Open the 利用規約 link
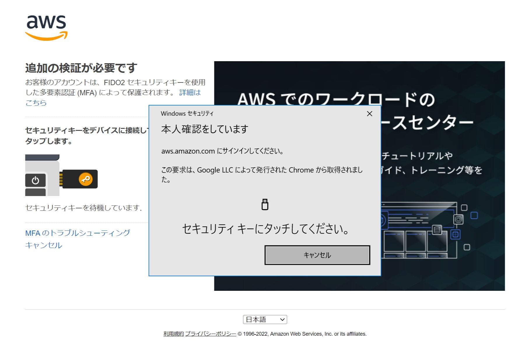The image size is (529, 352). click(x=174, y=334)
